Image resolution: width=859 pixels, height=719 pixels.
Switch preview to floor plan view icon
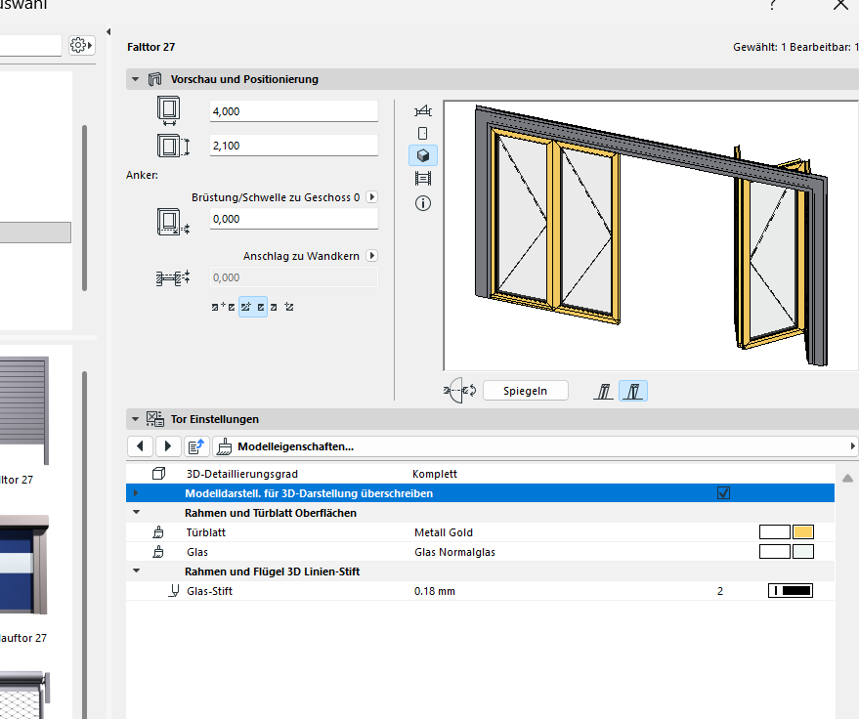tap(423, 111)
